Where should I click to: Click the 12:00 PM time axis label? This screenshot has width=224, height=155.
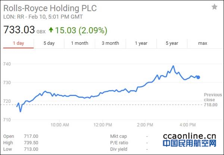click(102, 124)
